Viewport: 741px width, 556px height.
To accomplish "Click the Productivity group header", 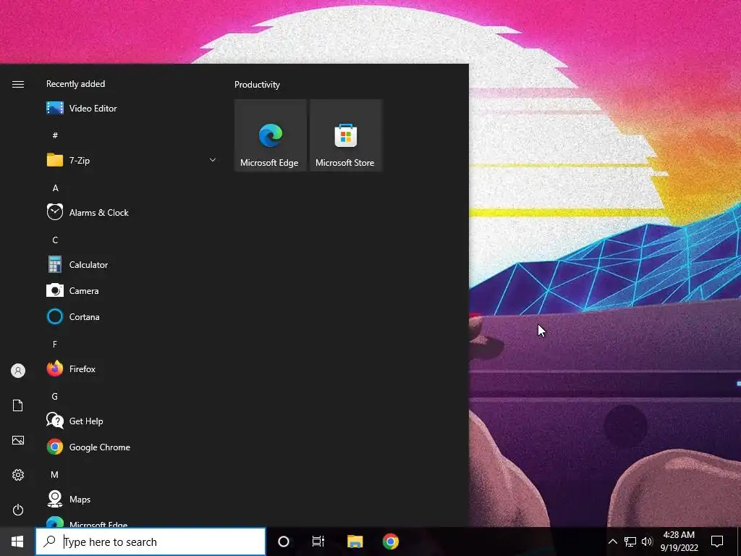I will click(257, 85).
